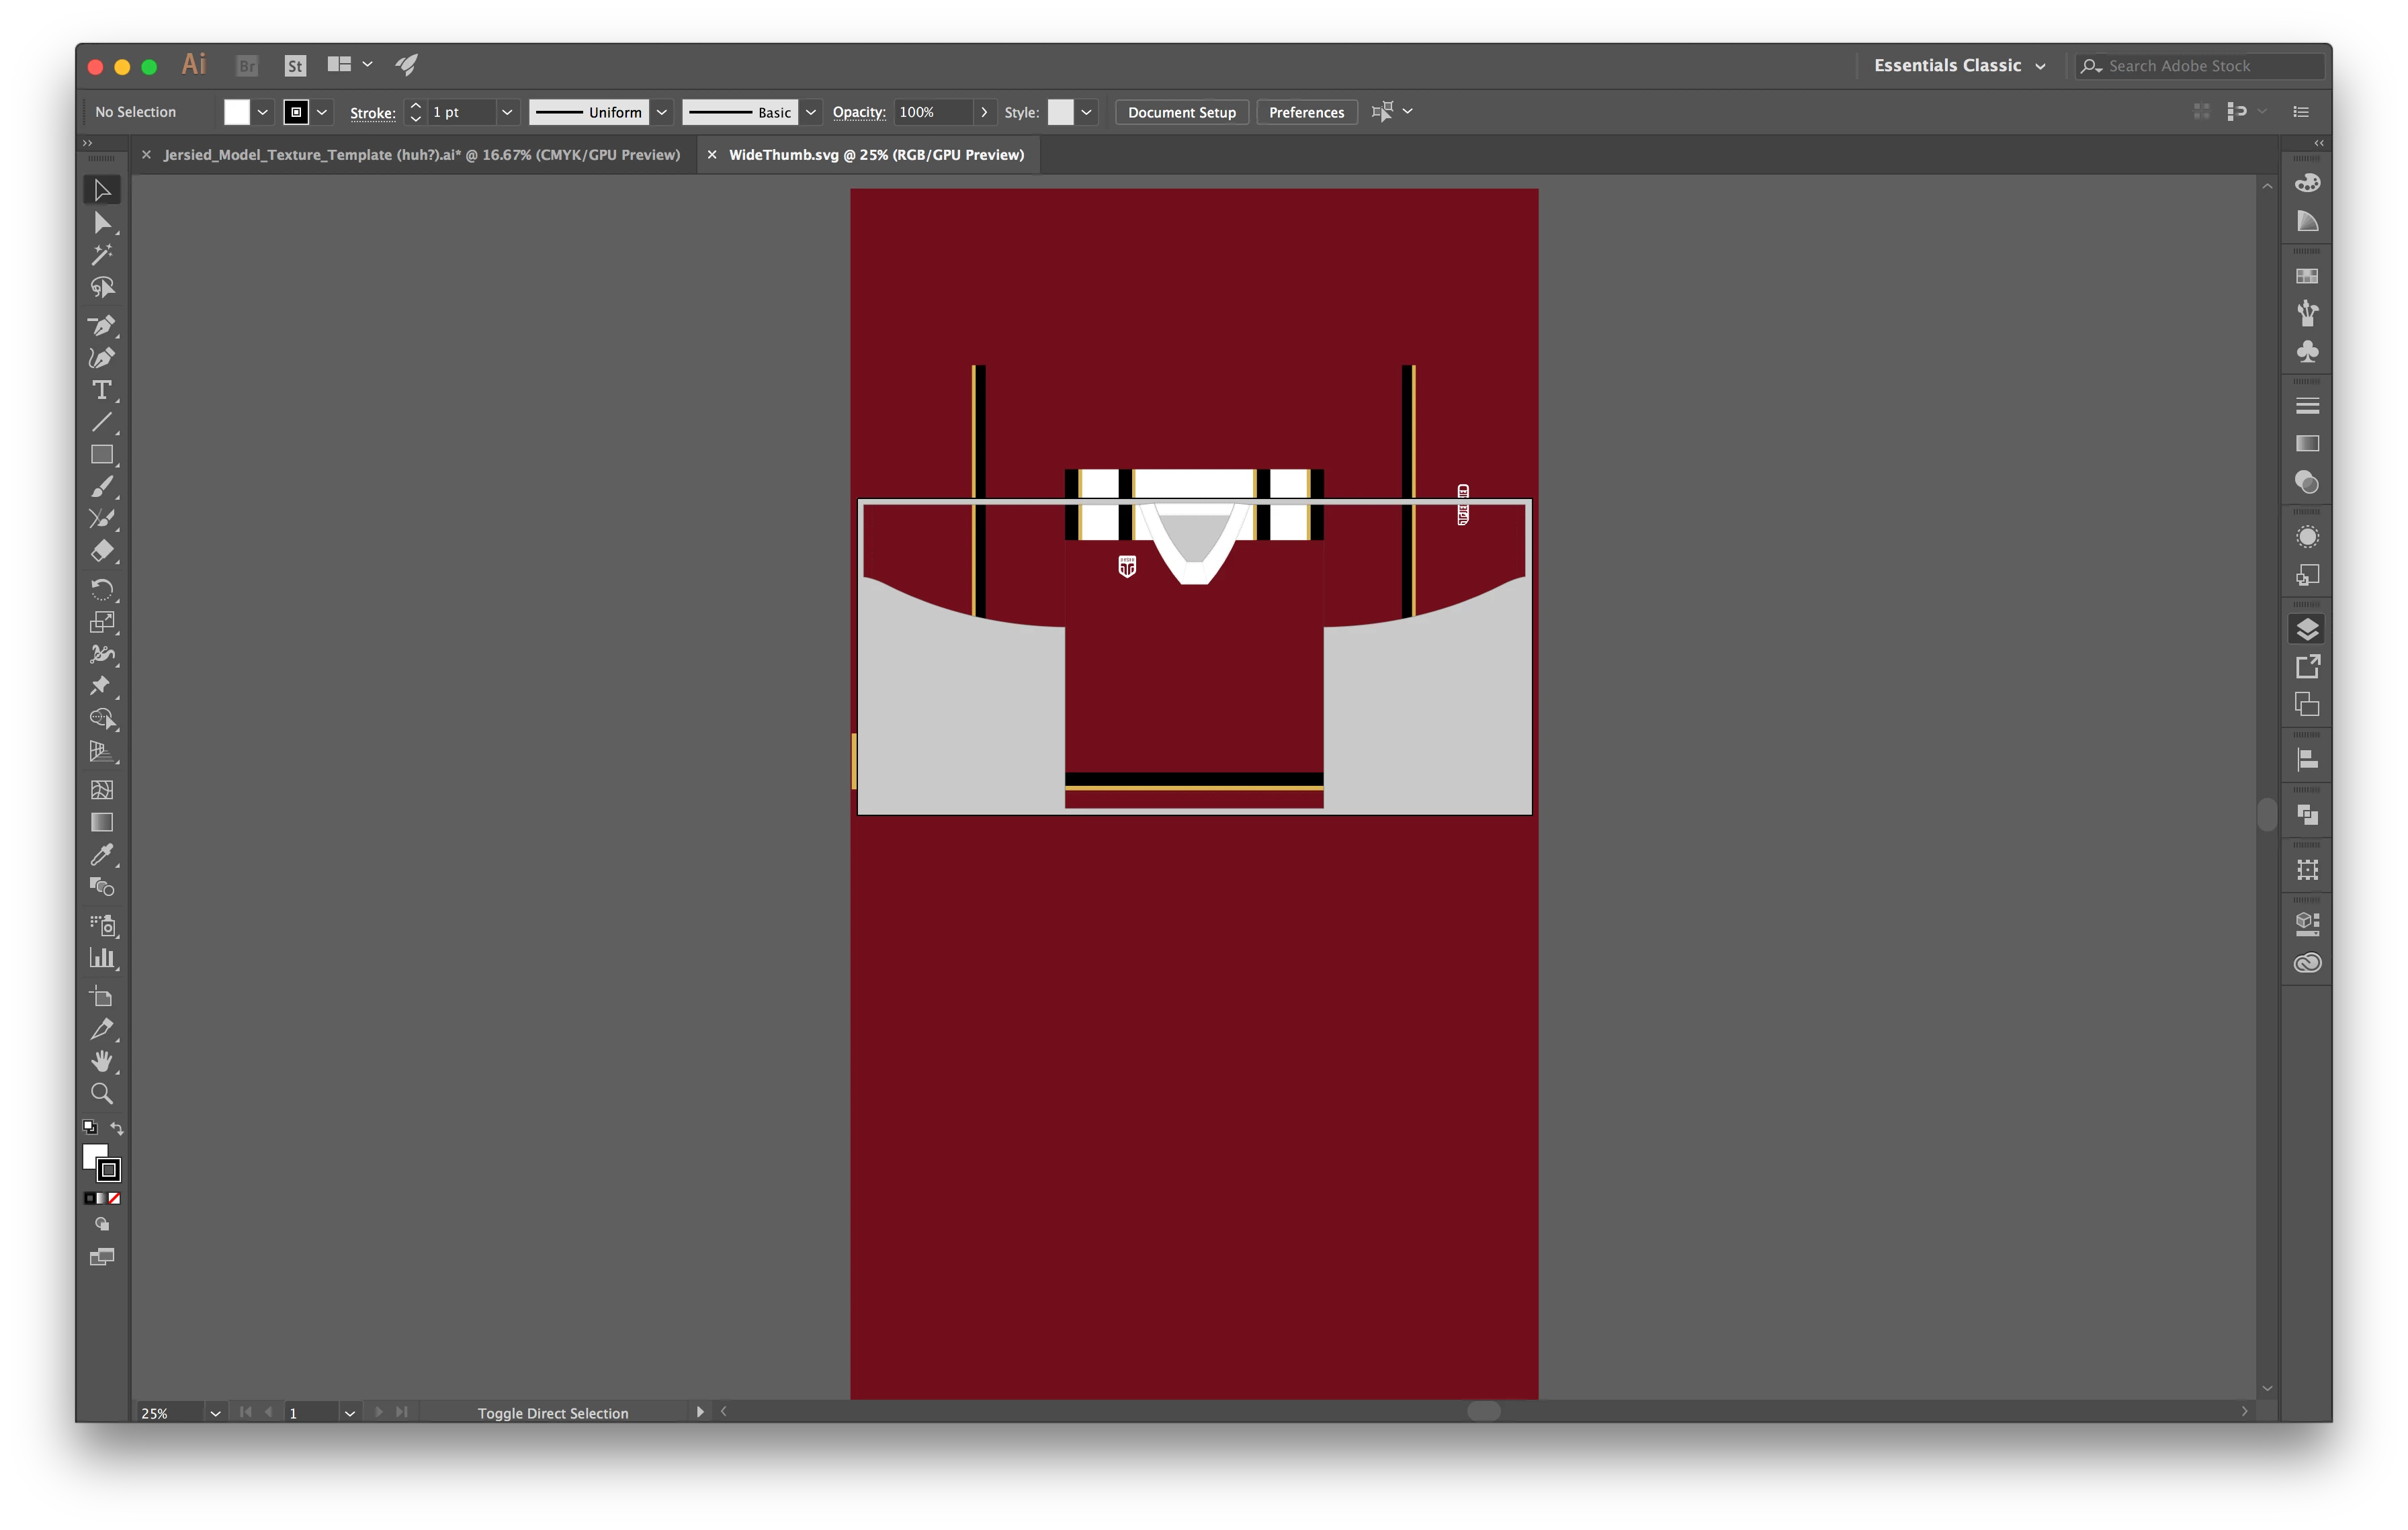This screenshot has height=1530, width=2408.
Task: Select the Type tool
Action: (101, 390)
